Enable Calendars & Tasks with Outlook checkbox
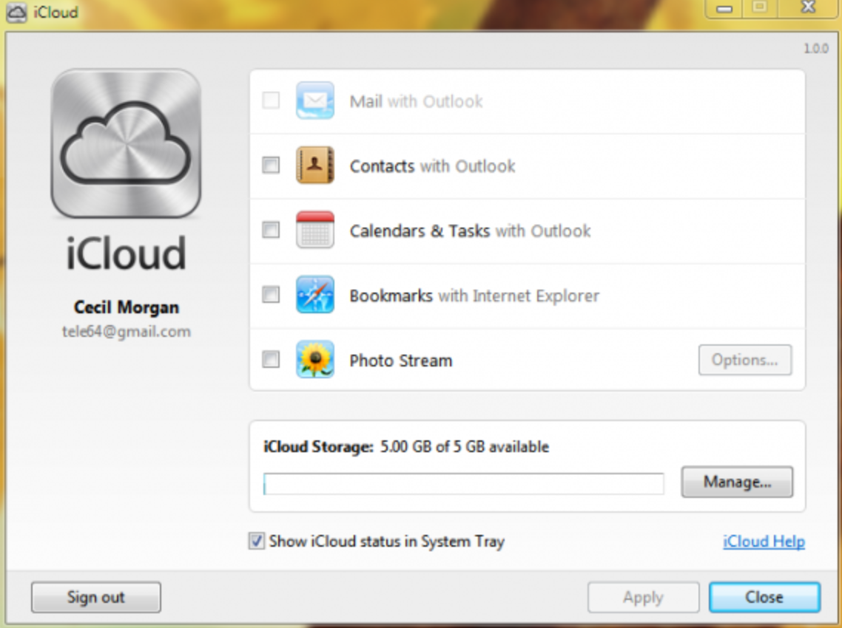842x628 pixels. pyautogui.click(x=271, y=230)
